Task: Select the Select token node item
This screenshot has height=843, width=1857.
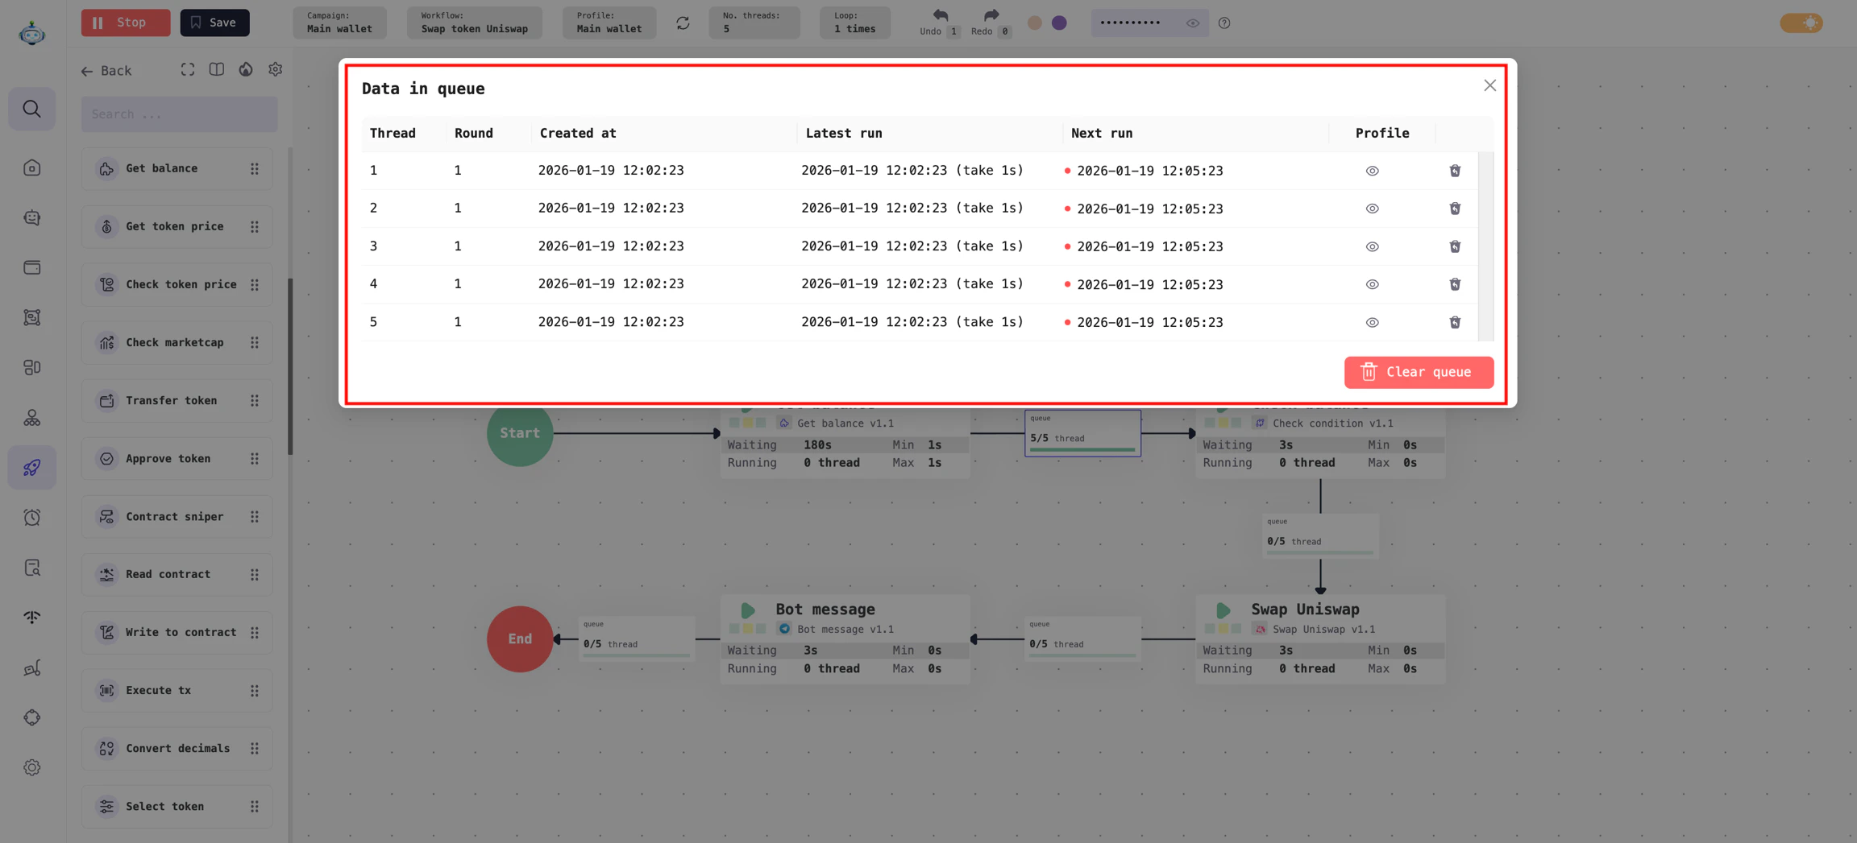Action: [x=177, y=806]
